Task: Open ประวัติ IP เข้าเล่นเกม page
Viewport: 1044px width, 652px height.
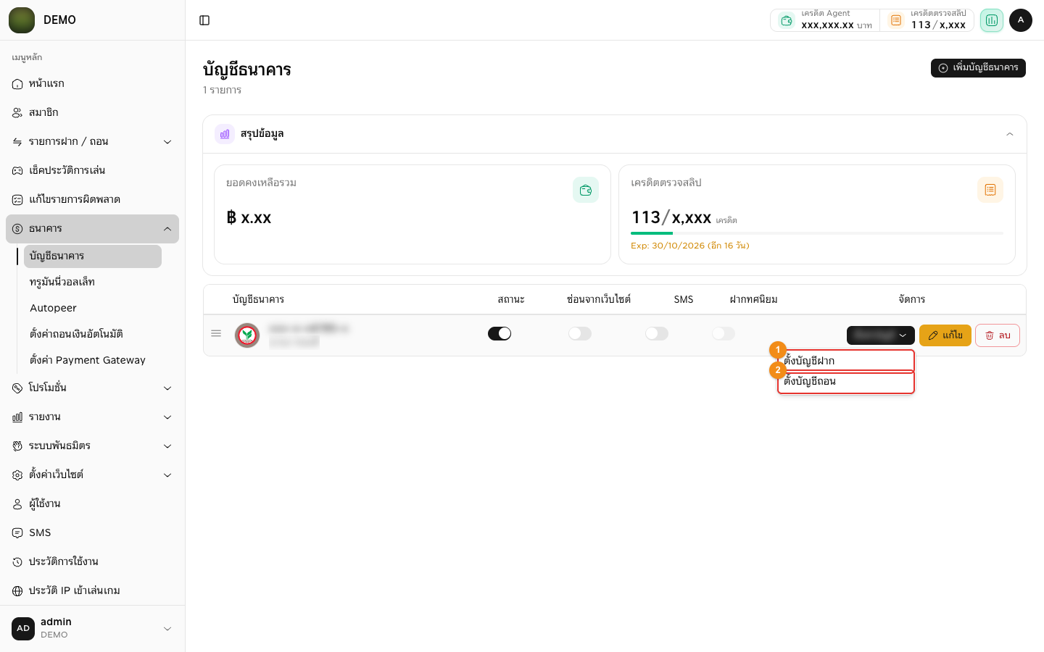Action: coord(92,591)
